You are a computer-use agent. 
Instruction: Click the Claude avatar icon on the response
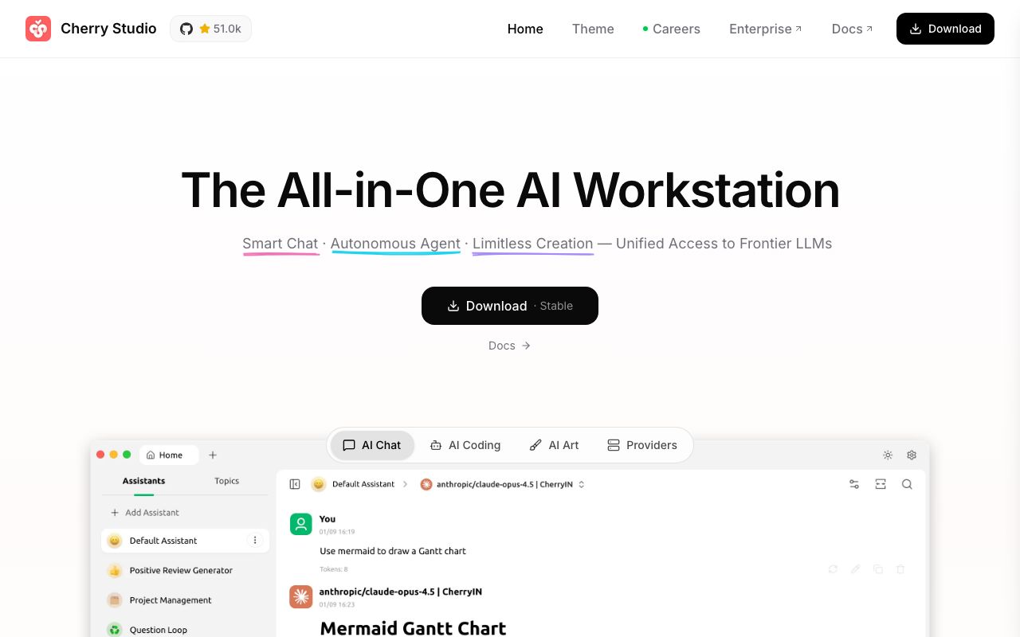[301, 596]
